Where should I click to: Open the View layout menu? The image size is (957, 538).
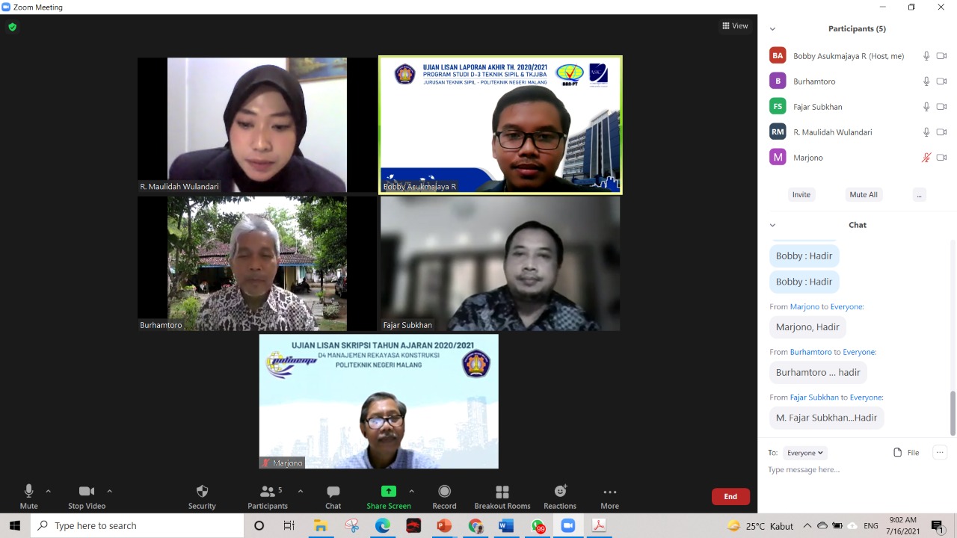(735, 26)
